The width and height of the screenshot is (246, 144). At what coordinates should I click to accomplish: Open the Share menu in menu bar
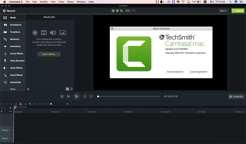(x=70, y=2)
